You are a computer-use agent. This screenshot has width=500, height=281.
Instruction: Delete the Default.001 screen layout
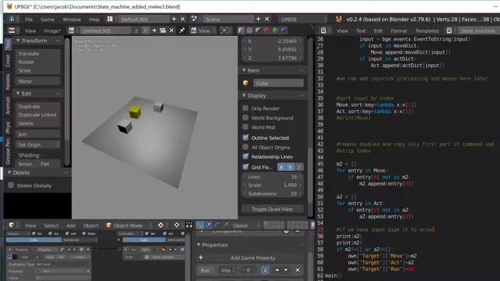pyautogui.click(x=183, y=19)
